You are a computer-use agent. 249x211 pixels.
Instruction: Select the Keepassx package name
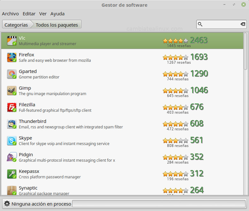[x=29, y=171]
